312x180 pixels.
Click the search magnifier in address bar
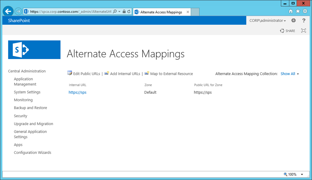(115, 12)
